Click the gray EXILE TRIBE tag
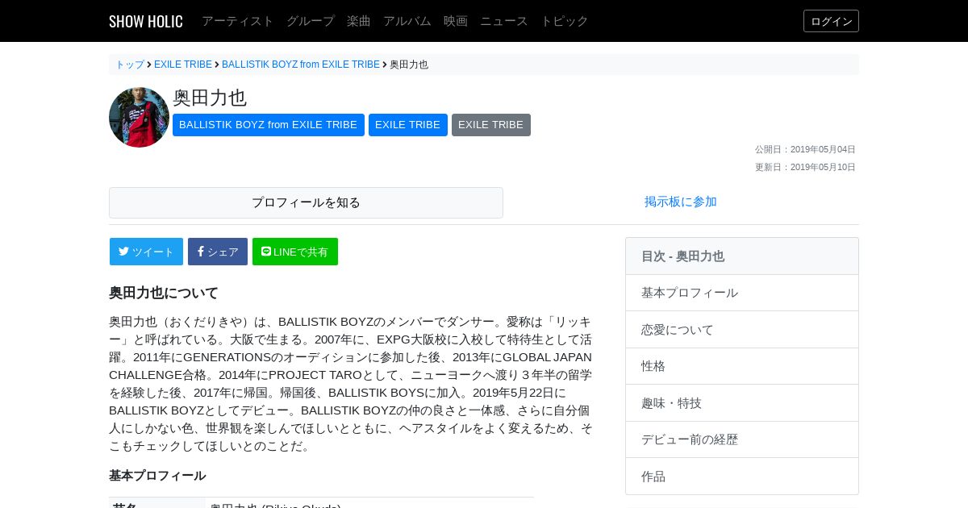Image resolution: width=968 pixels, height=508 pixels. pos(491,125)
